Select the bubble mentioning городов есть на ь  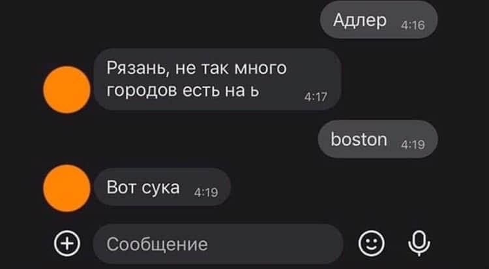217,79
